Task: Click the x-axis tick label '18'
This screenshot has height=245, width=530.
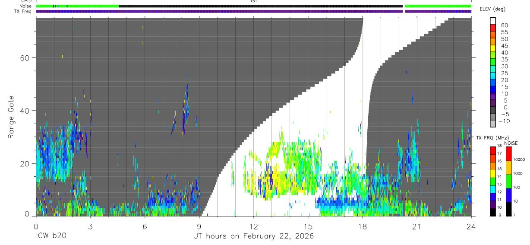Action: point(363,226)
